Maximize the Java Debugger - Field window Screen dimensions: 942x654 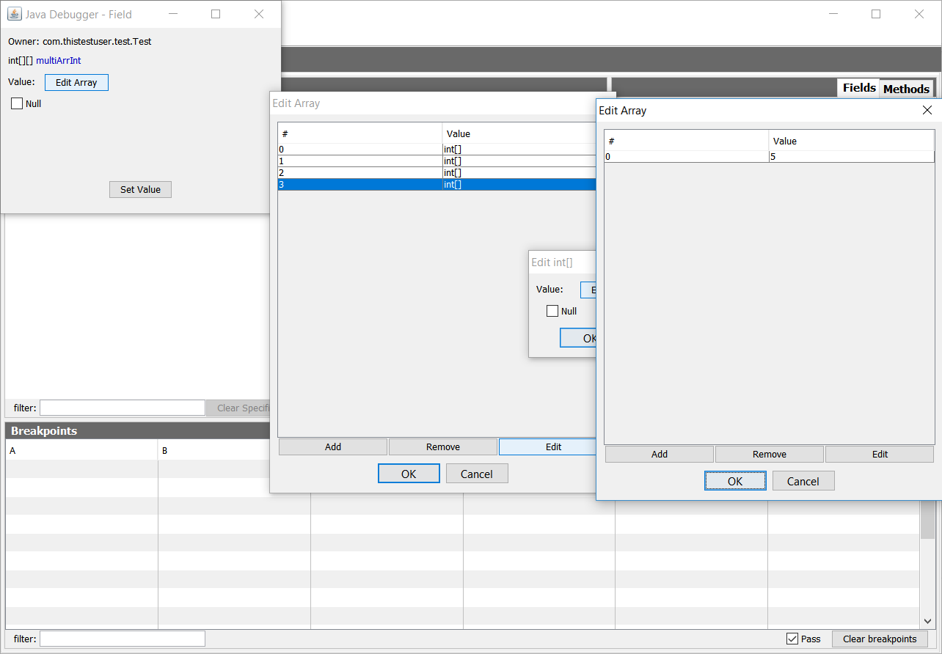(x=216, y=14)
